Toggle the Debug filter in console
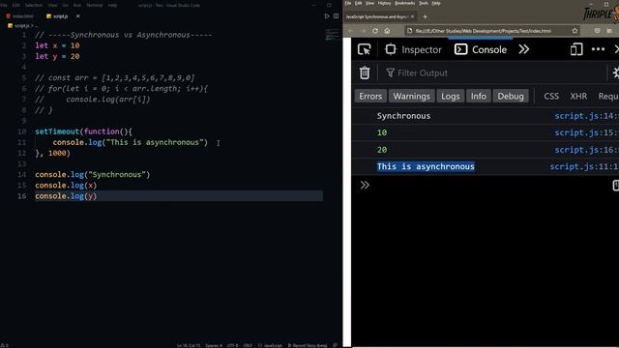619x348 pixels. pos(511,97)
